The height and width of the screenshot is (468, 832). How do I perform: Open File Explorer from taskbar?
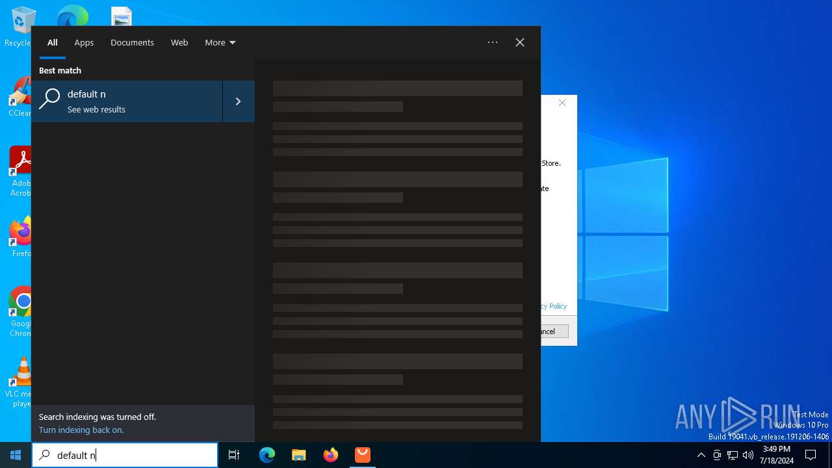pyautogui.click(x=299, y=455)
